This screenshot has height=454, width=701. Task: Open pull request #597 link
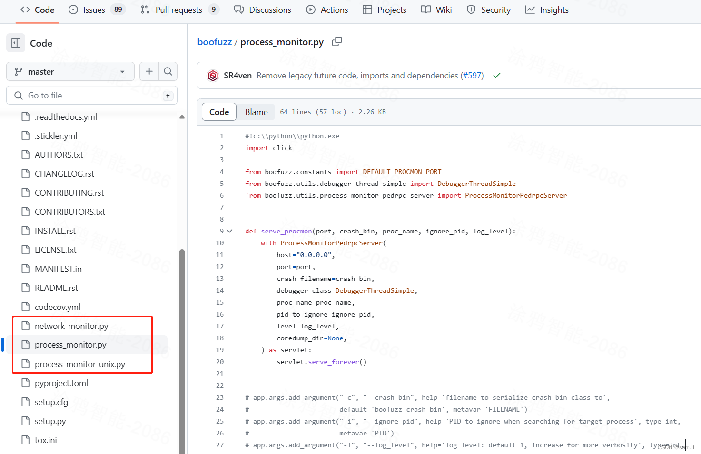[x=473, y=76]
